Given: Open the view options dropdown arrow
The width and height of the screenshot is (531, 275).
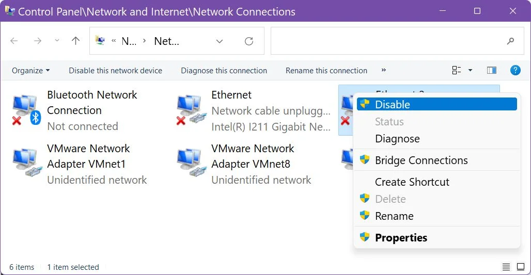Looking at the screenshot, I should (470, 70).
